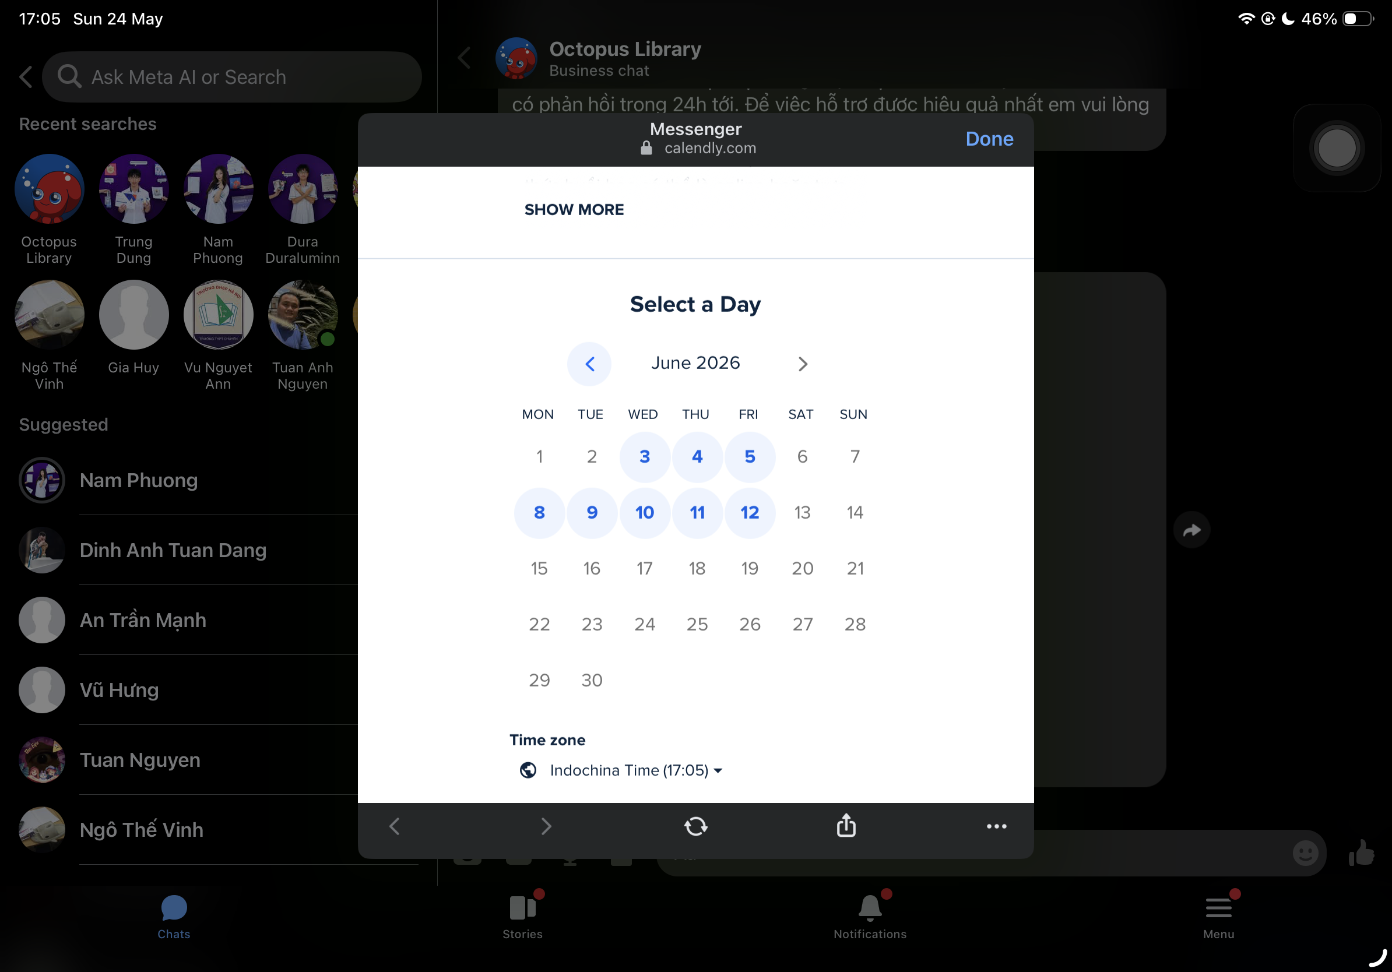Pick June 4 on the calendar

697,457
